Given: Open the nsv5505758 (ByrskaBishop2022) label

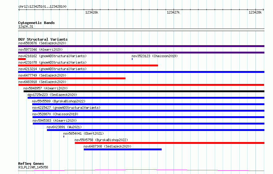Looking at the screenshot, I should pos(101,140).
